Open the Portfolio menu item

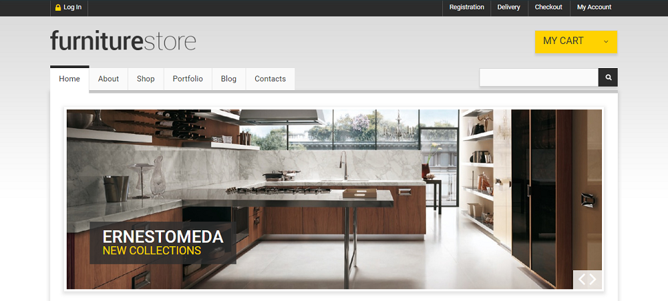coord(188,79)
